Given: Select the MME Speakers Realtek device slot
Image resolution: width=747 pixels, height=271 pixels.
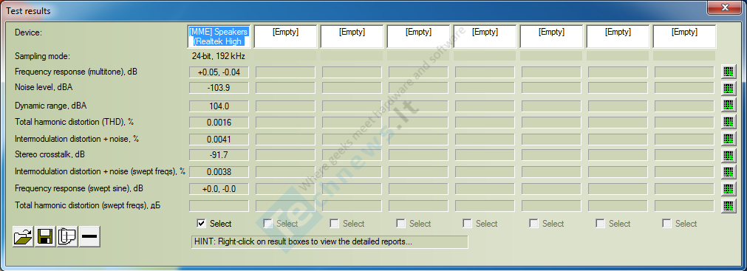Looking at the screenshot, I should (219, 37).
